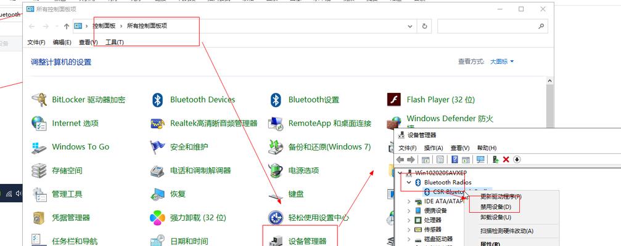Click the green update driver toolbar icon

click(x=495, y=159)
